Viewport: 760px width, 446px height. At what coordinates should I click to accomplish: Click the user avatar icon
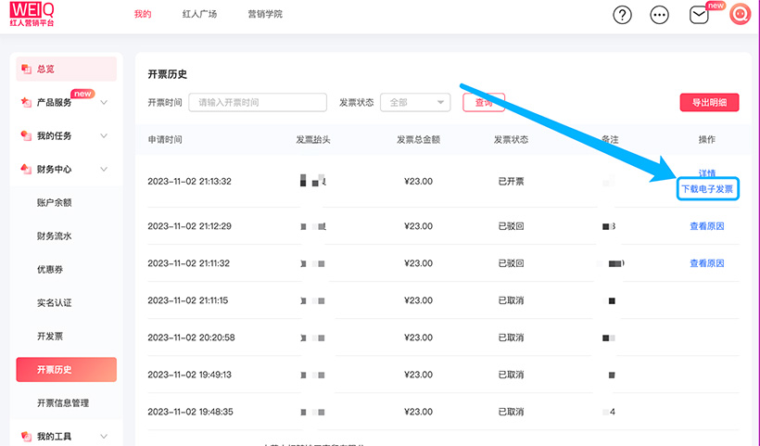pos(740,15)
